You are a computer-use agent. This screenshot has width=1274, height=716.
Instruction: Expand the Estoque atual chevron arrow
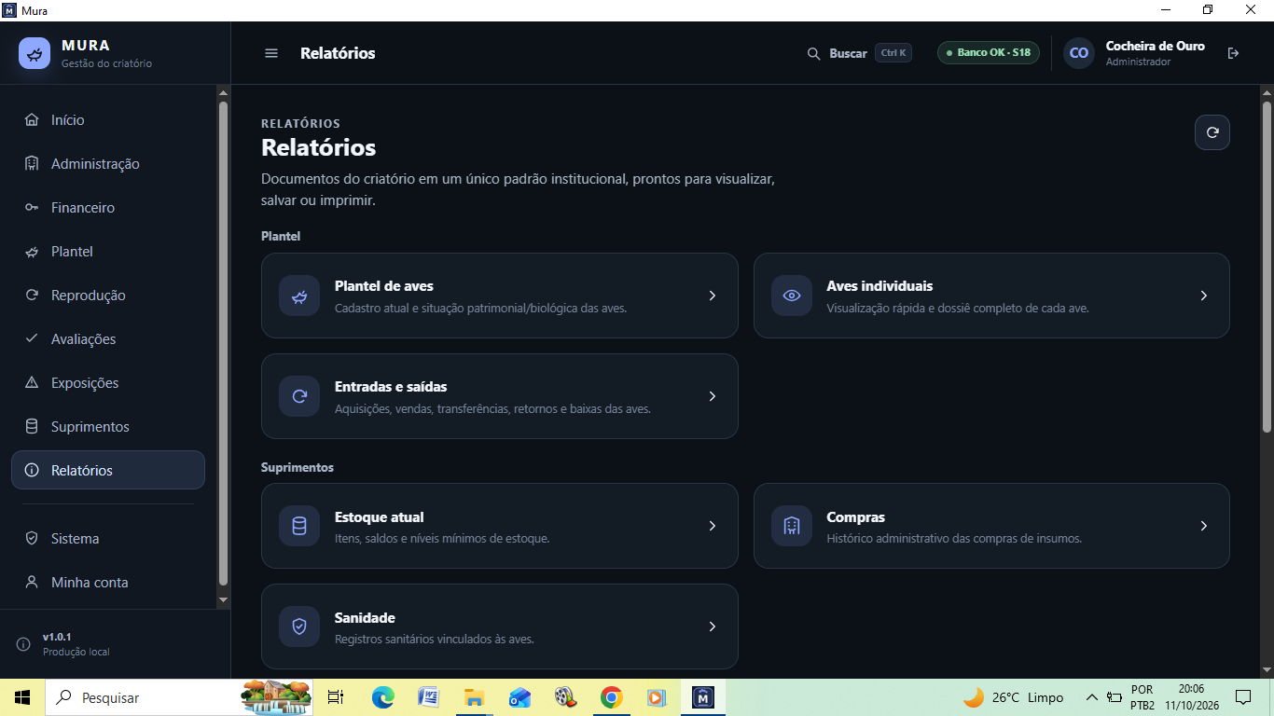click(712, 526)
